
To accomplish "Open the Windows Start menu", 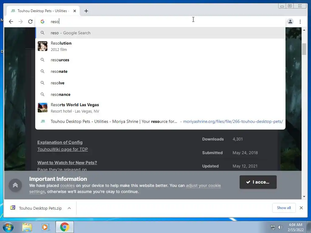I will click(8, 227).
